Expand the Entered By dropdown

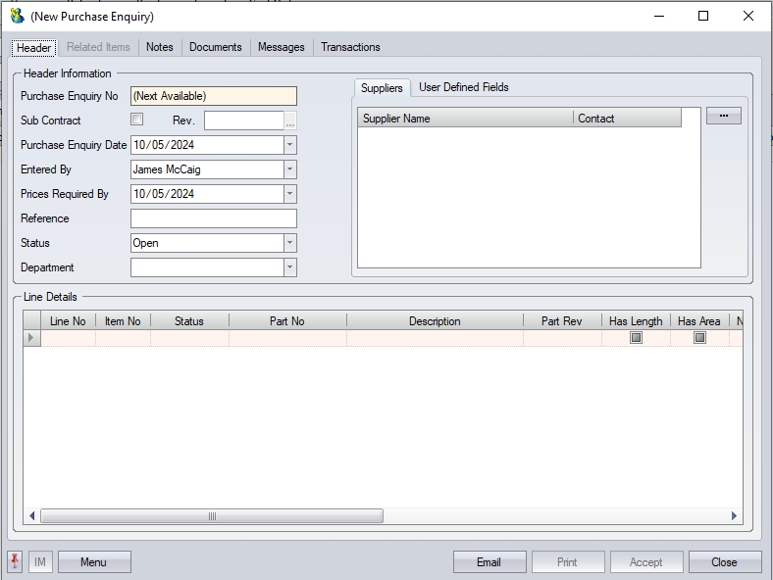(289, 169)
